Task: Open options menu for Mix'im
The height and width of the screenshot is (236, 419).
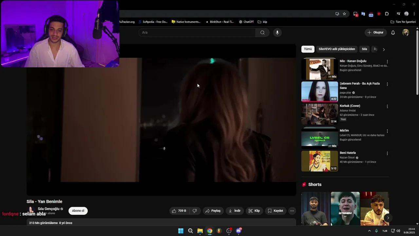Action: pyautogui.click(x=387, y=131)
